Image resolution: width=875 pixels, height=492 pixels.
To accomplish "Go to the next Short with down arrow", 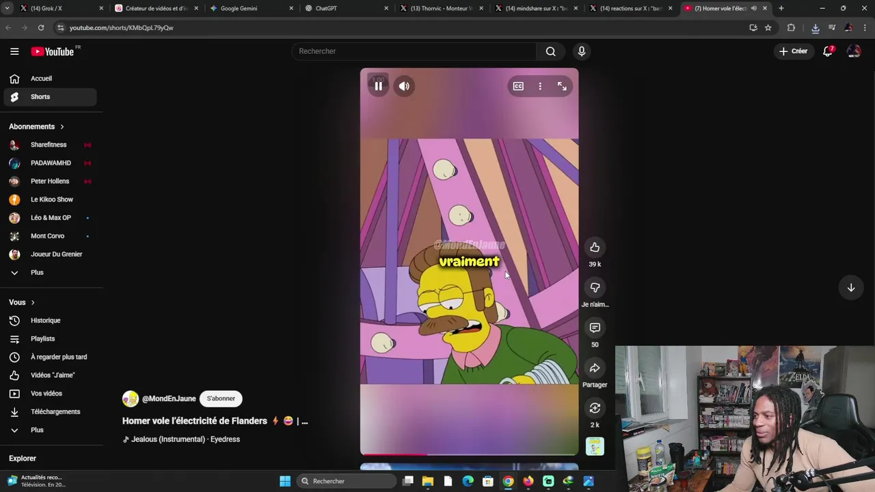I will coord(851,288).
